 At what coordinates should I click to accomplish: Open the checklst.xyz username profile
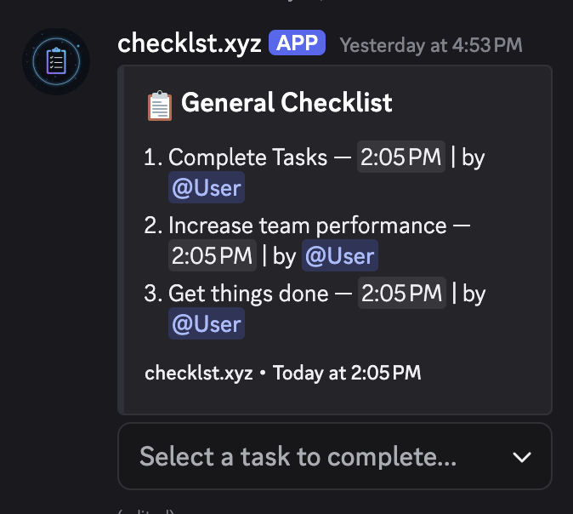click(x=189, y=44)
